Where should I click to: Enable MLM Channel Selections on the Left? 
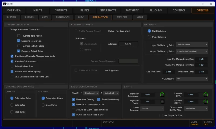pos(12,77)
